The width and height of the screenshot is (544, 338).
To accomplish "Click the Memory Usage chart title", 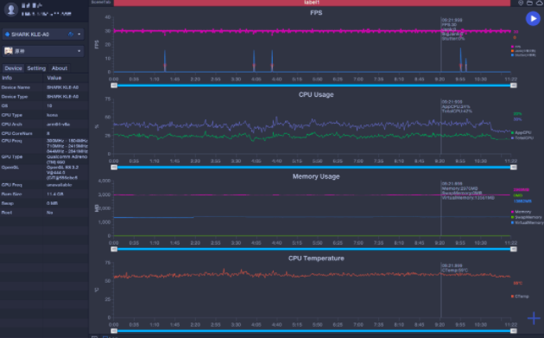I will click(316, 176).
